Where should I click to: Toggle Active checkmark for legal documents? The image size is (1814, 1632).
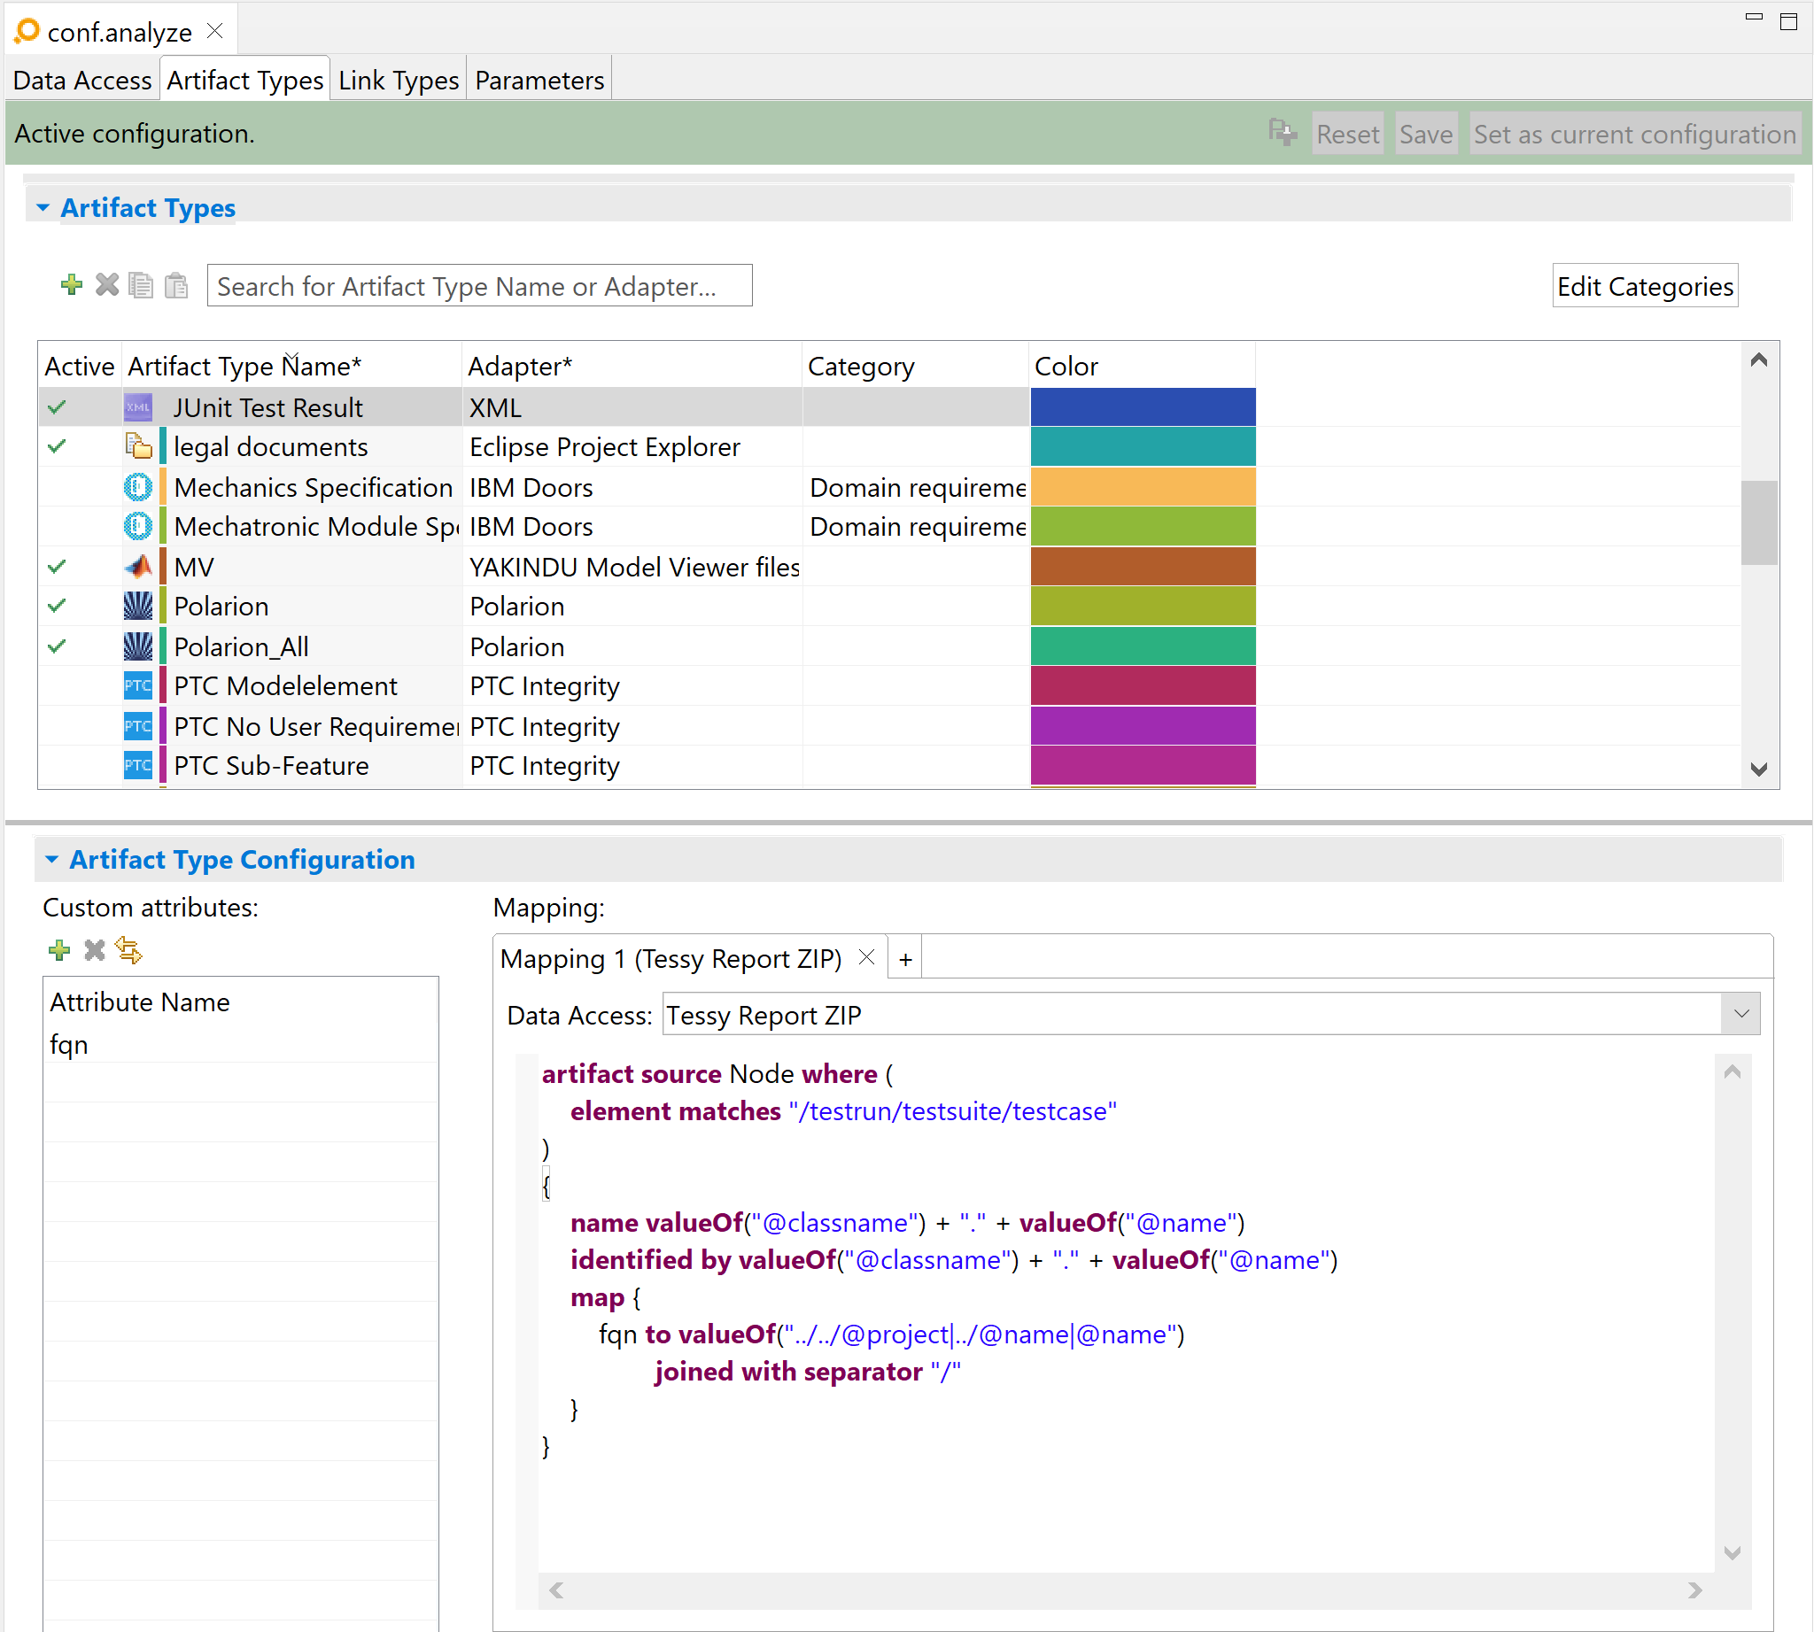58,446
